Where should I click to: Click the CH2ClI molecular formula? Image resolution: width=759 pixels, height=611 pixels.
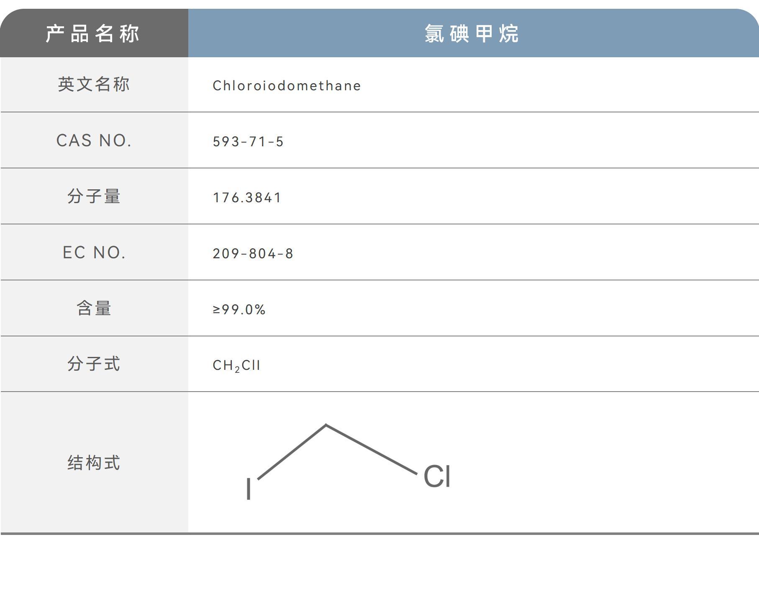click(x=236, y=366)
